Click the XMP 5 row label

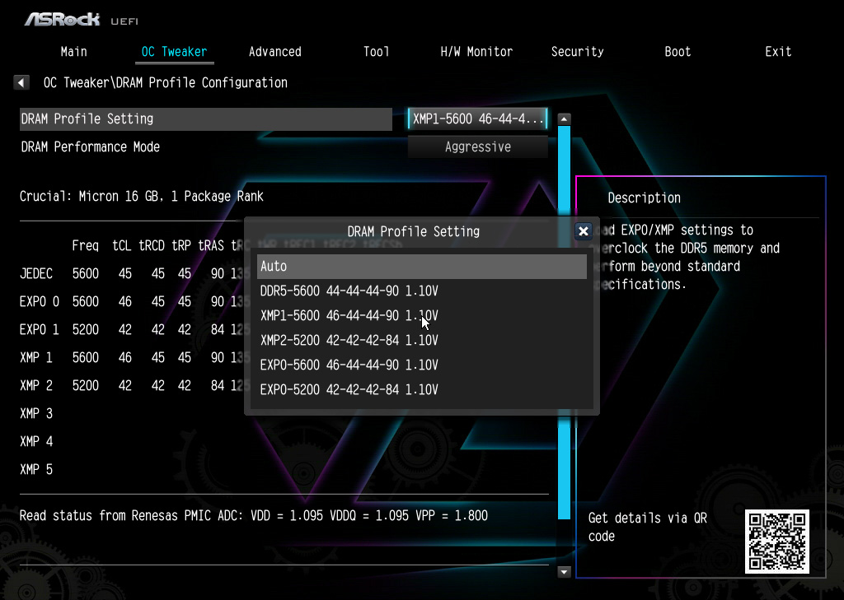(x=36, y=469)
